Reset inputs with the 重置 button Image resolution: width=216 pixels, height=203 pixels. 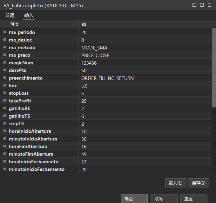[x=194, y=199]
